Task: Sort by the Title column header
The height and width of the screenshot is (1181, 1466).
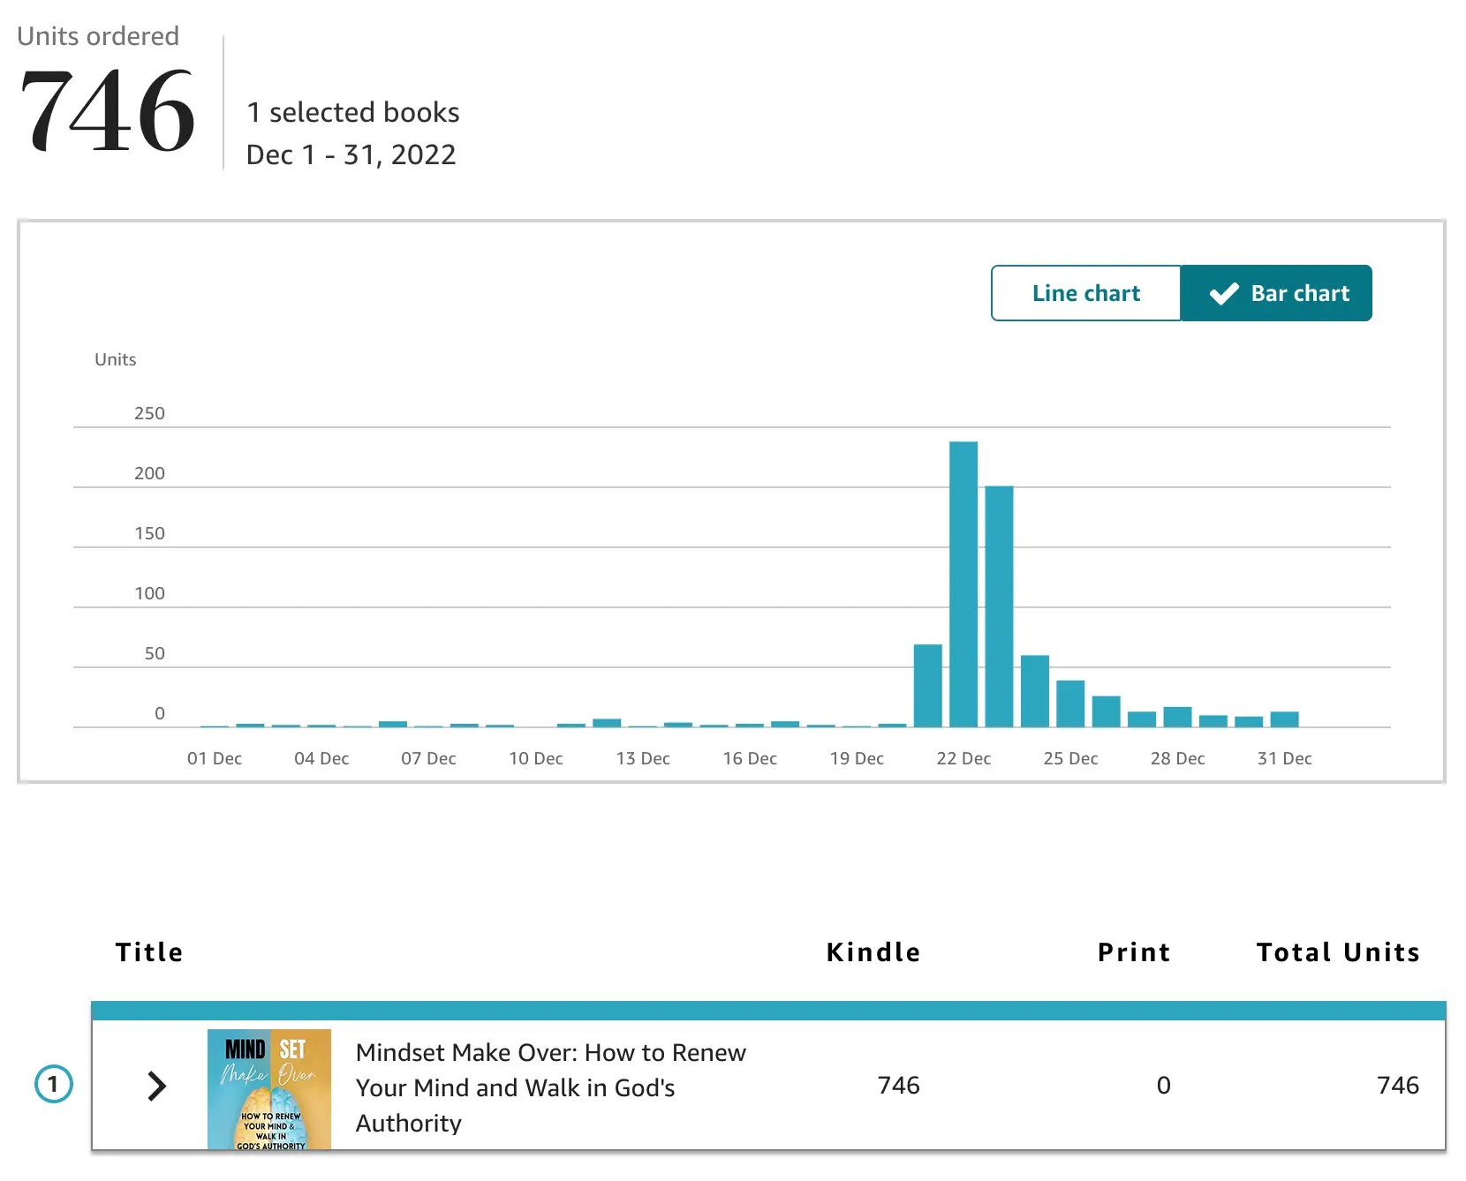Action: 149,952
